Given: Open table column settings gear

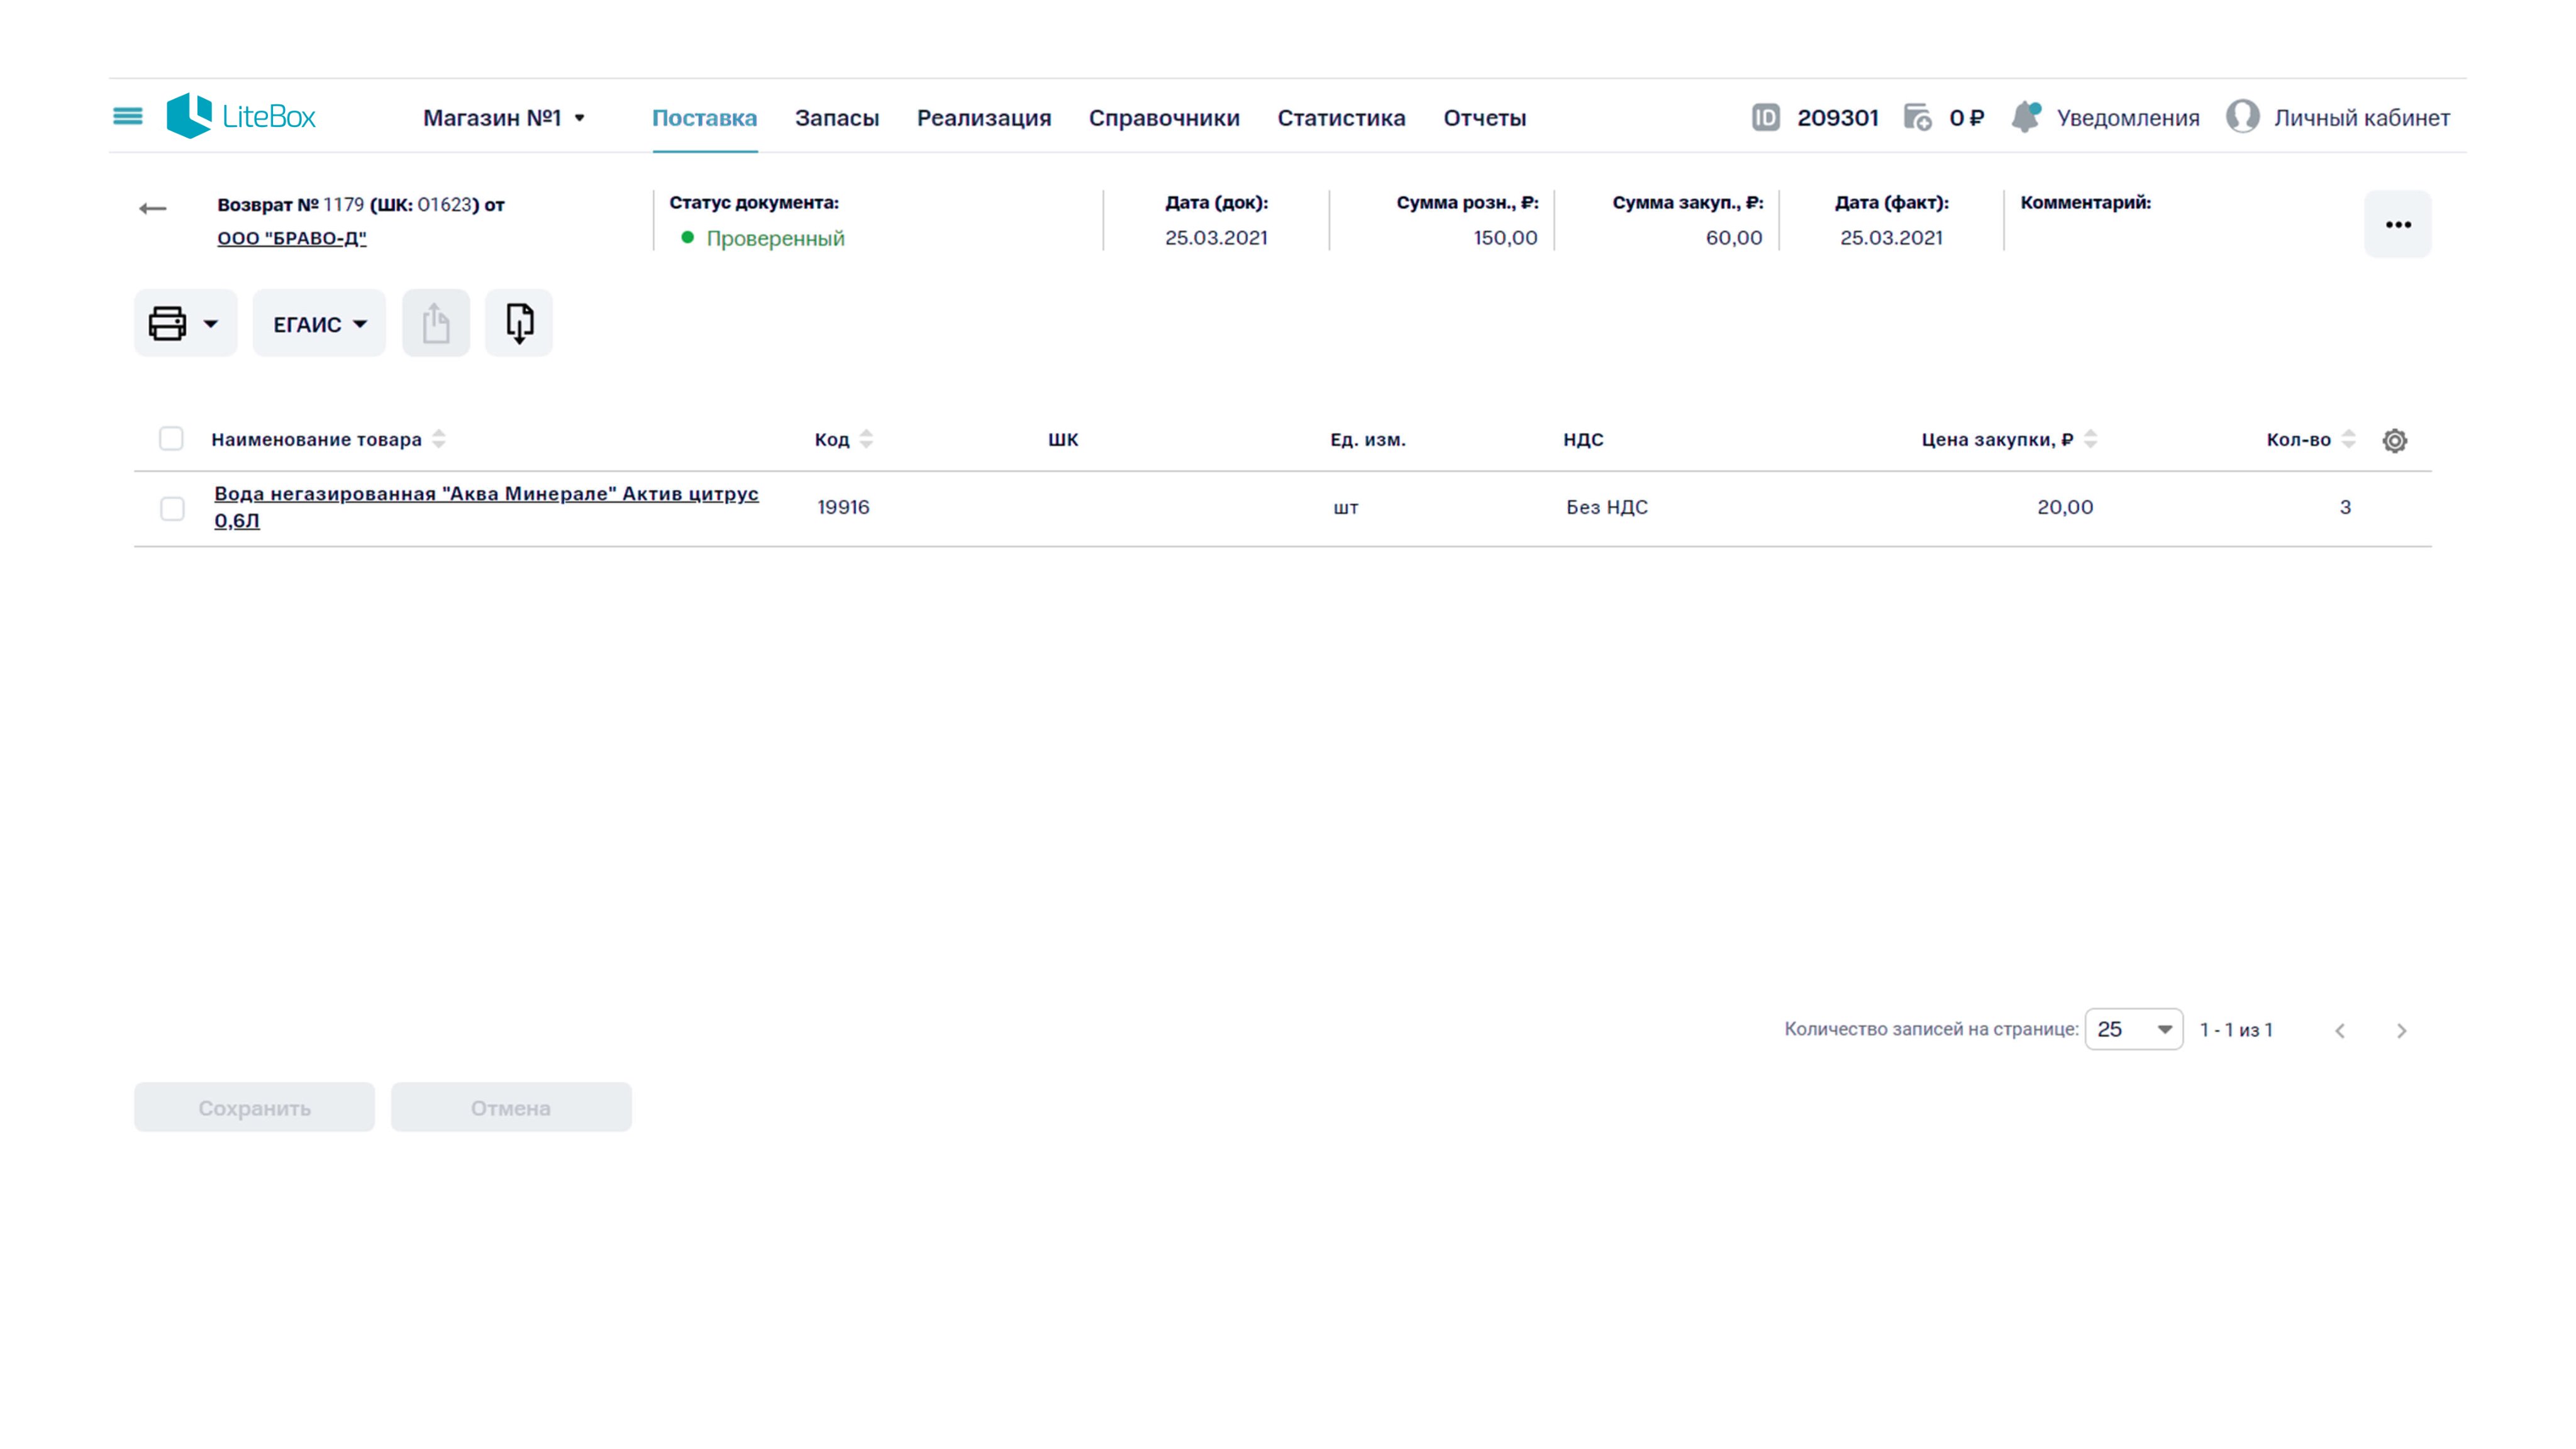Looking at the screenshot, I should click(x=2394, y=440).
